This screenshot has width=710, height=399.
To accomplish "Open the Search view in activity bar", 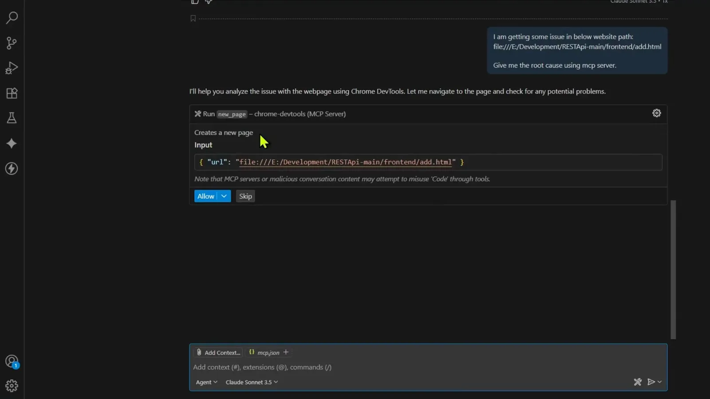I will (12, 18).
